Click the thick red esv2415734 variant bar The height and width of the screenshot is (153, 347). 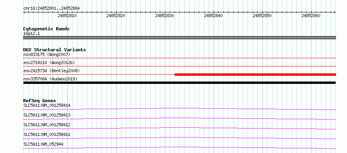click(255, 75)
